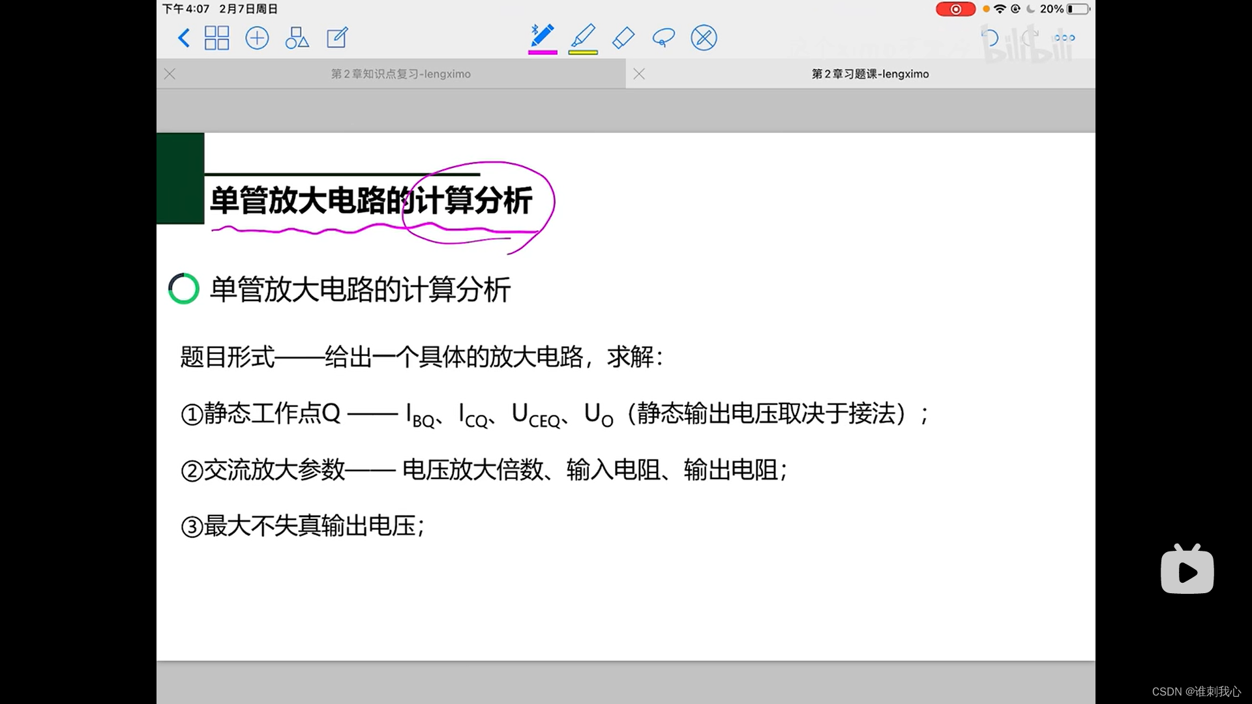Screen dimensions: 1252x704
Task: Tap the back arrow in the toolbar
Action: [x=184, y=38]
